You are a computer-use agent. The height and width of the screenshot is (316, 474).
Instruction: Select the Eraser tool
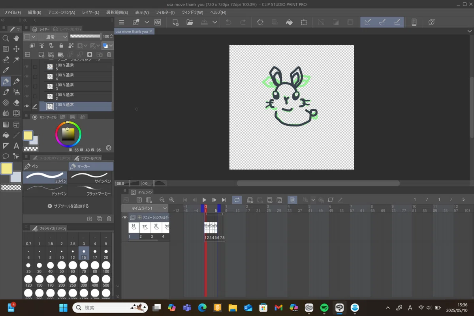point(17,103)
